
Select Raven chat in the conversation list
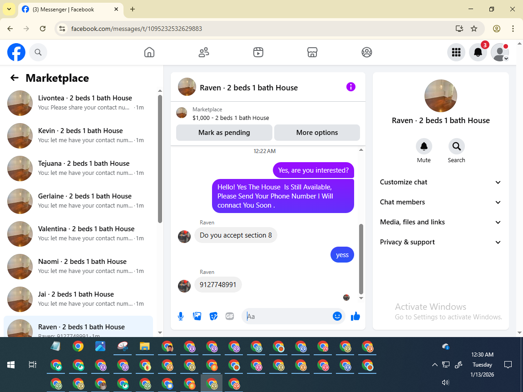(79, 327)
